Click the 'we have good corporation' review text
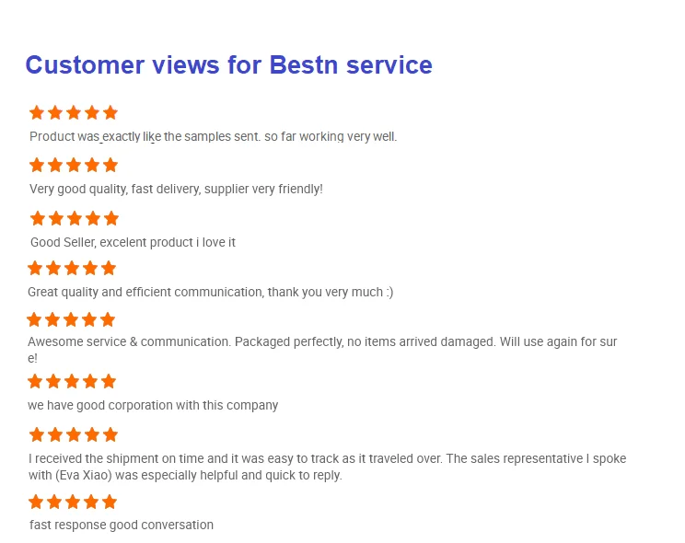 pos(153,405)
